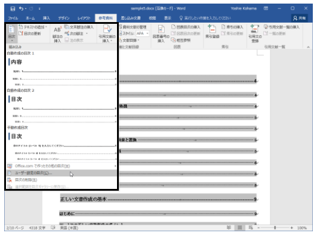The height and width of the screenshot is (236, 317).
Task: Click the 共有 share button
Action: pyautogui.click(x=300, y=18)
